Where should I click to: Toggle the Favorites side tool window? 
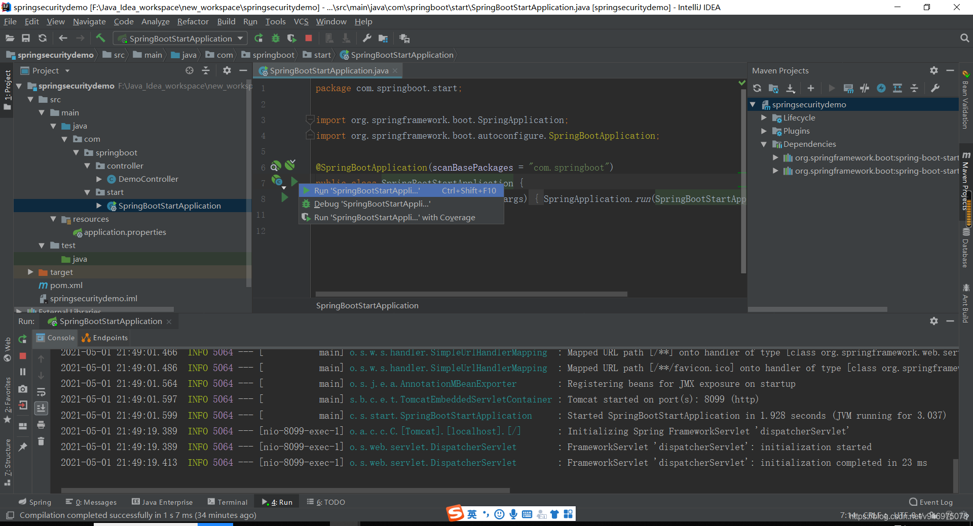coord(7,400)
